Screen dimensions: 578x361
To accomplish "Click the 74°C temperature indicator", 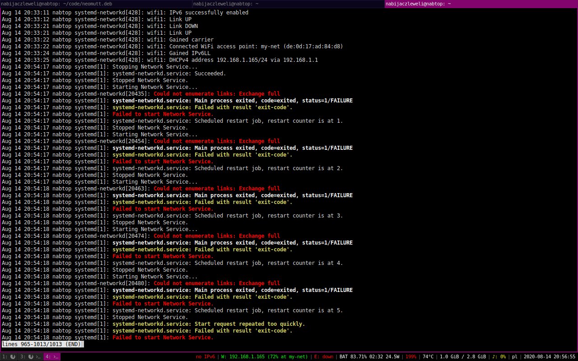I will pyautogui.click(x=428, y=357).
